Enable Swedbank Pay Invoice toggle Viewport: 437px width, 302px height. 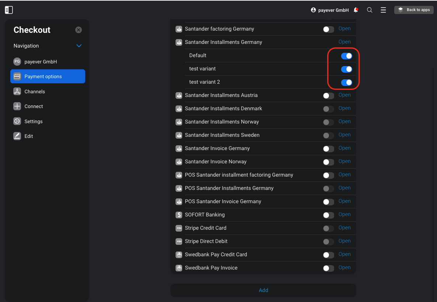coord(329,268)
